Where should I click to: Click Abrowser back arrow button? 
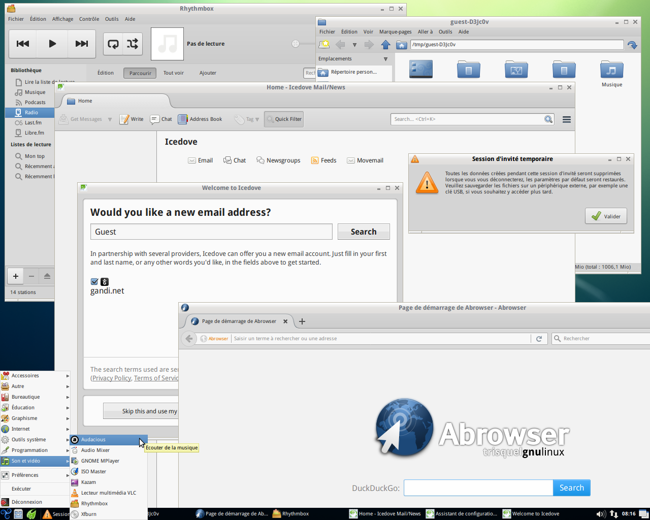pos(189,339)
